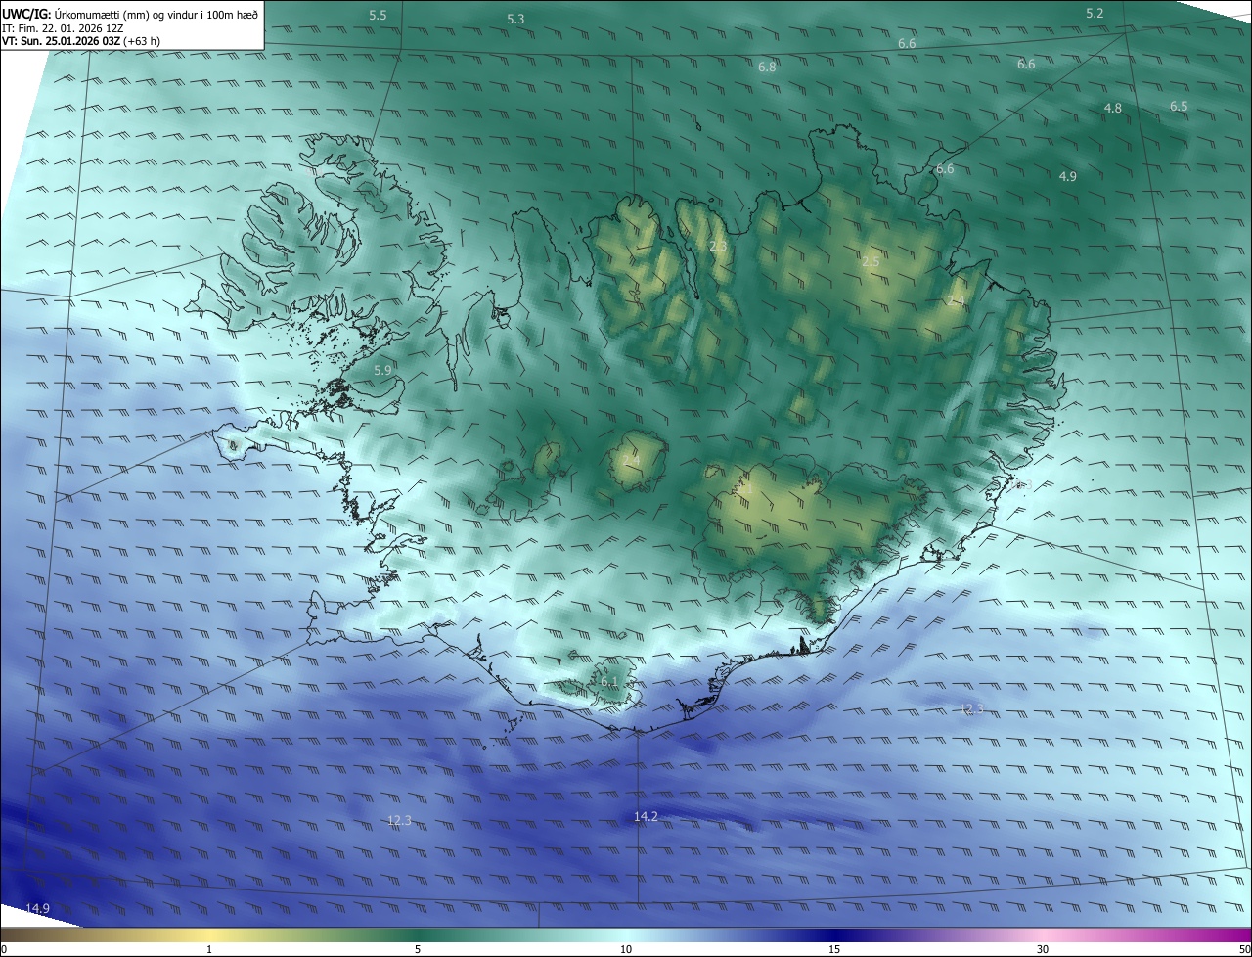The height and width of the screenshot is (957, 1252).
Task: Click the 6.6 value next to 6.8
Action: (907, 44)
